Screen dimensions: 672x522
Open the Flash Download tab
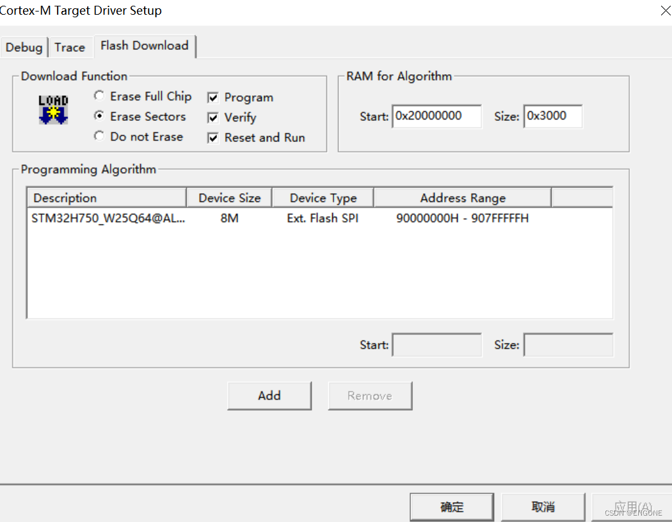[145, 46]
